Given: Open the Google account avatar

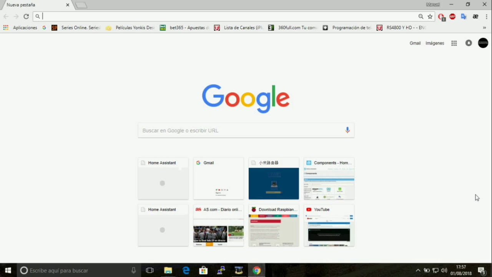Looking at the screenshot, I should tap(483, 43).
